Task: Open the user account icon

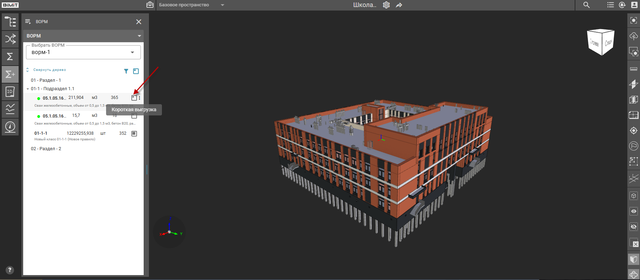Action: 634,5
